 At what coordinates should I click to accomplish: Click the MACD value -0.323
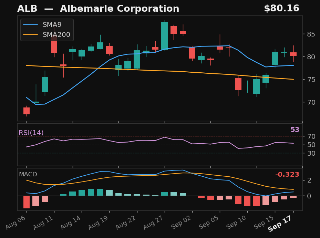click(287, 175)
